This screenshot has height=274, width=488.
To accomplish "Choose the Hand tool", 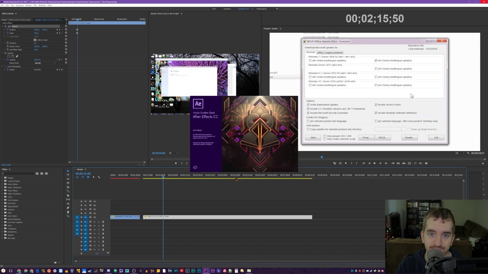I will pyautogui.click(x=68, y=212).
